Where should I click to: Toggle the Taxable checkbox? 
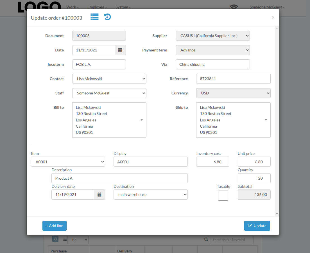click(x=223, y=196)
